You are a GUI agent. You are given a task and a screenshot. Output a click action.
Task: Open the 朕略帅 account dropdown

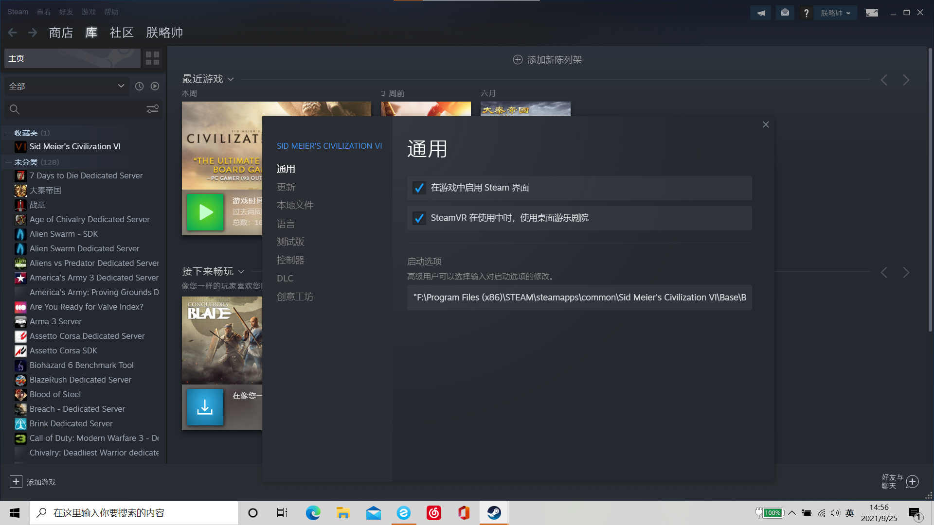[835, 13]
